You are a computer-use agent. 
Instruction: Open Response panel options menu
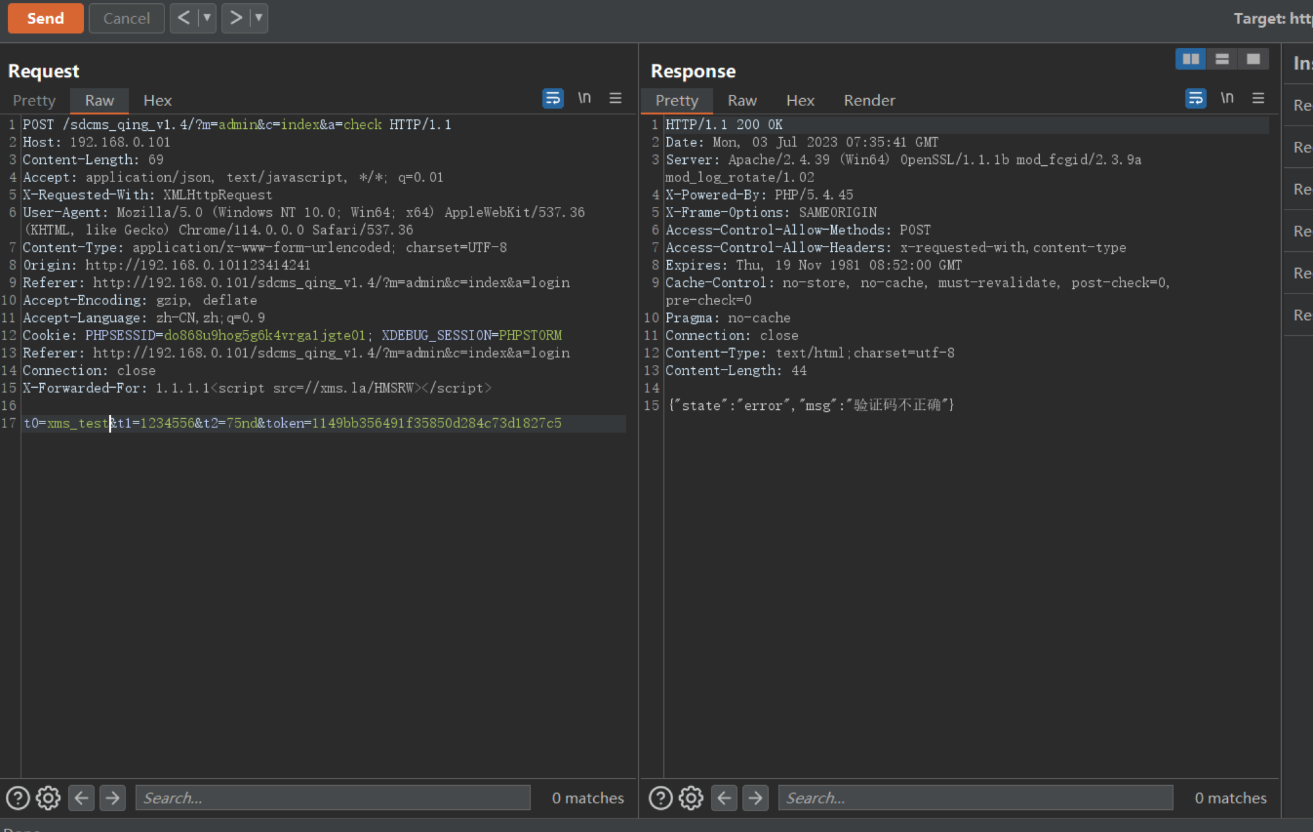pos(1258,98)
